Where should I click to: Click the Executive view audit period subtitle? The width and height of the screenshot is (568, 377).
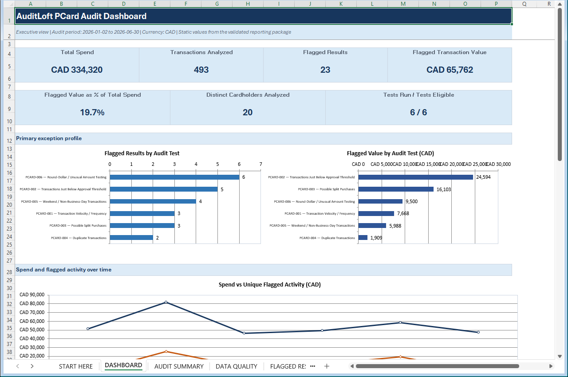pos(154,32)
